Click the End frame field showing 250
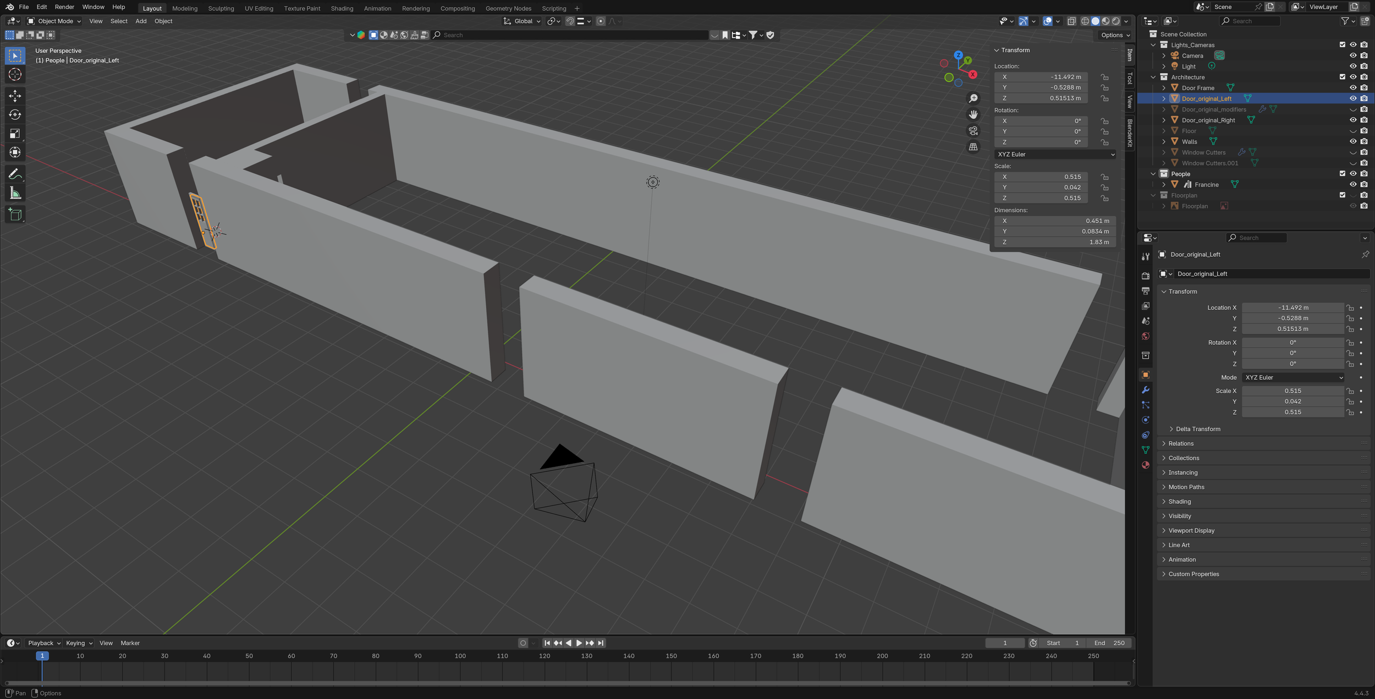This screenshot has height=699, width=1375. click(1109, 642)
